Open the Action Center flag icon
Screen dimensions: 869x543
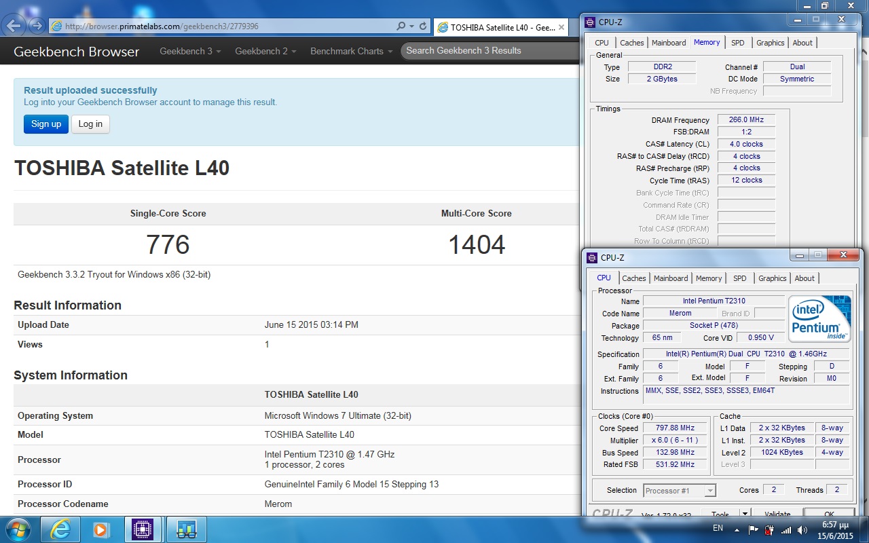click(x=754, y=529)
